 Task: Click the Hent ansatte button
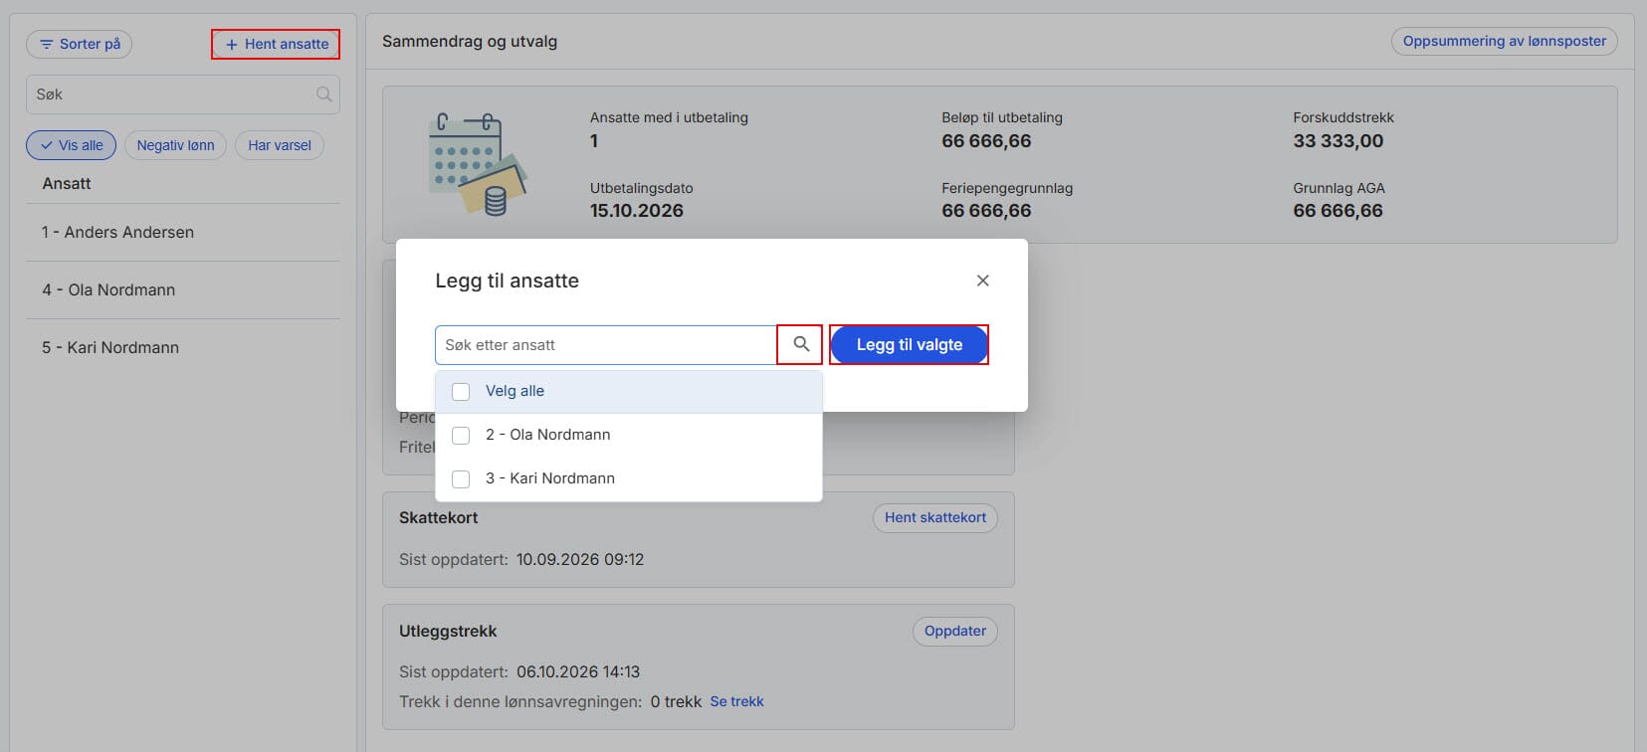[x=276, y=44]
